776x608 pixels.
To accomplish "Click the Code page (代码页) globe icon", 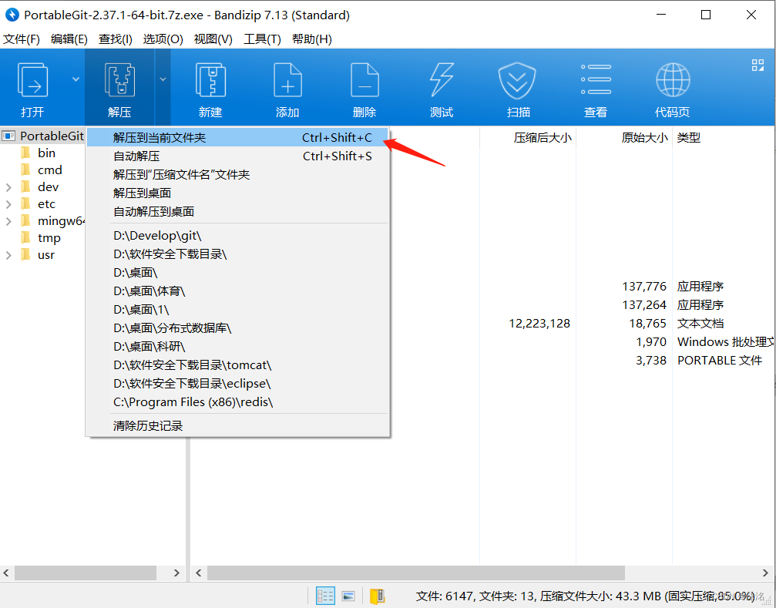I will tap(673, 80).
